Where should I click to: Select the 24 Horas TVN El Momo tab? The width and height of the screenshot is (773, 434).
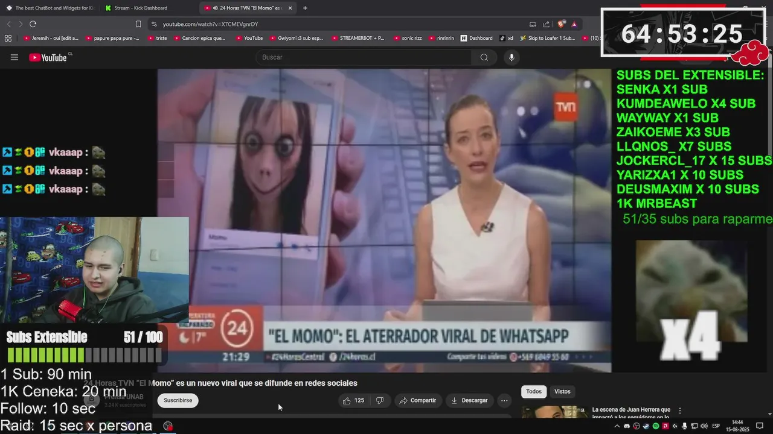click(247, 8)
